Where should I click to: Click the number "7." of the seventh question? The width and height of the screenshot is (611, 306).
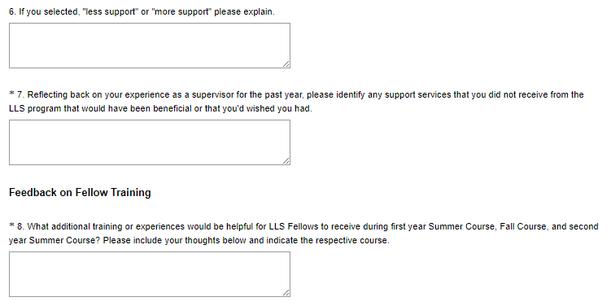pyautogui.click(x=20, y=94)
